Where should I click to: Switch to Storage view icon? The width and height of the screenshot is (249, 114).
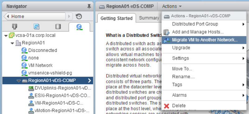58,26
